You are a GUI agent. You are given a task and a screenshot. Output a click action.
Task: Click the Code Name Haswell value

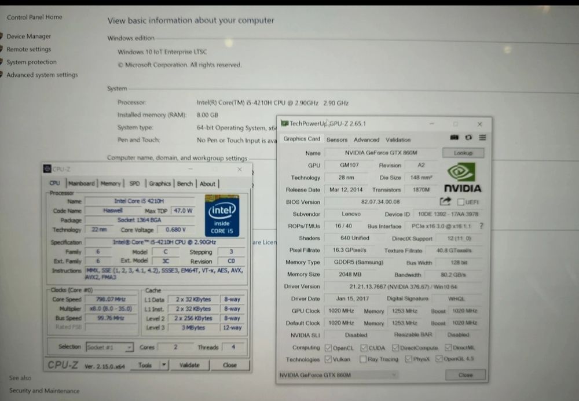coord(113,210)
